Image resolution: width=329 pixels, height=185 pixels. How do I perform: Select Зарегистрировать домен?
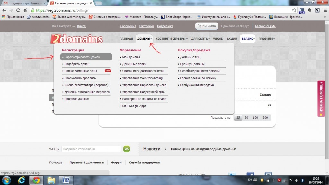pos(86,57)
